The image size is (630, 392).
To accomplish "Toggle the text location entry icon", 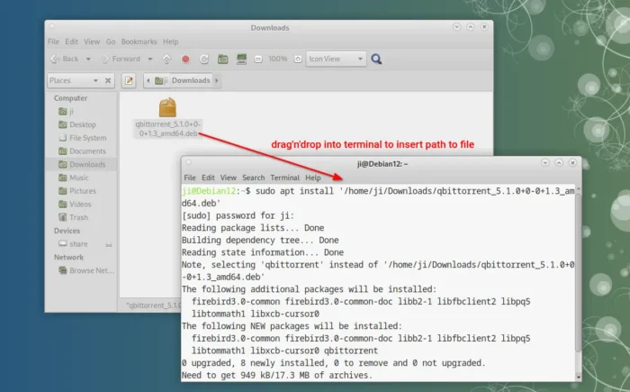I will [129, 80].
